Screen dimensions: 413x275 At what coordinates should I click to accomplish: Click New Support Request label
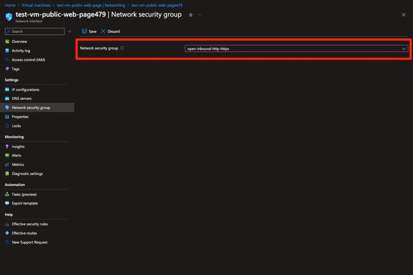30,242
